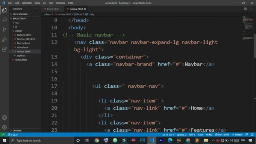
Task: Open Windows Start menu
Action: click(4, 140)
